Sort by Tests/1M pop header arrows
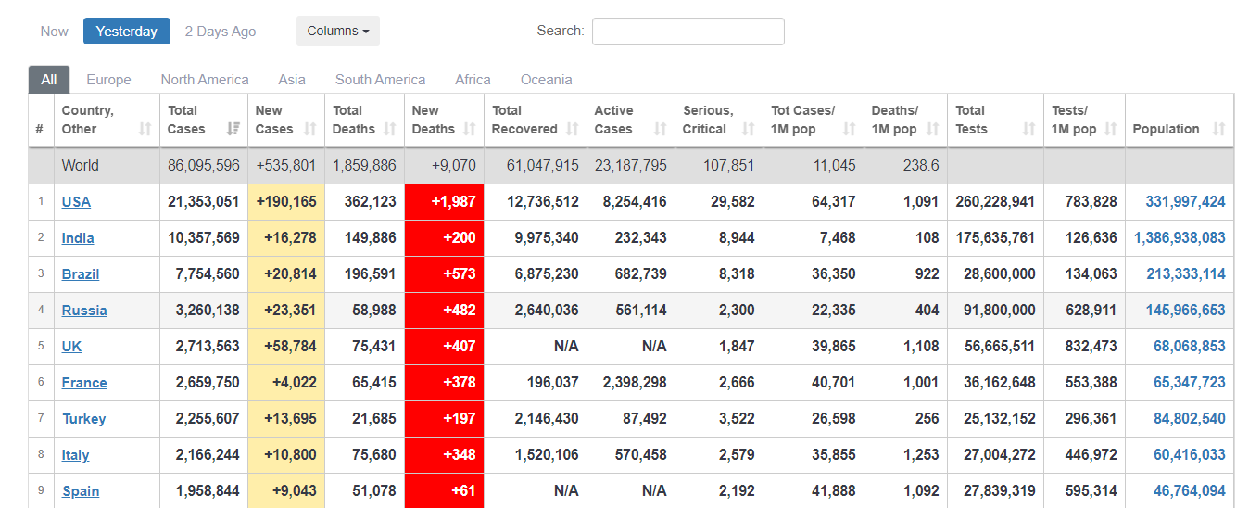The image size is (1249, 508). click(x=1110, y=129)
